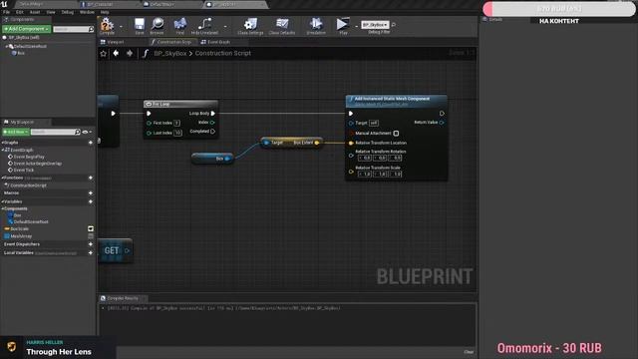
Task: Go forward with the right arrow in graph navigation
Action: pos(130,53)
